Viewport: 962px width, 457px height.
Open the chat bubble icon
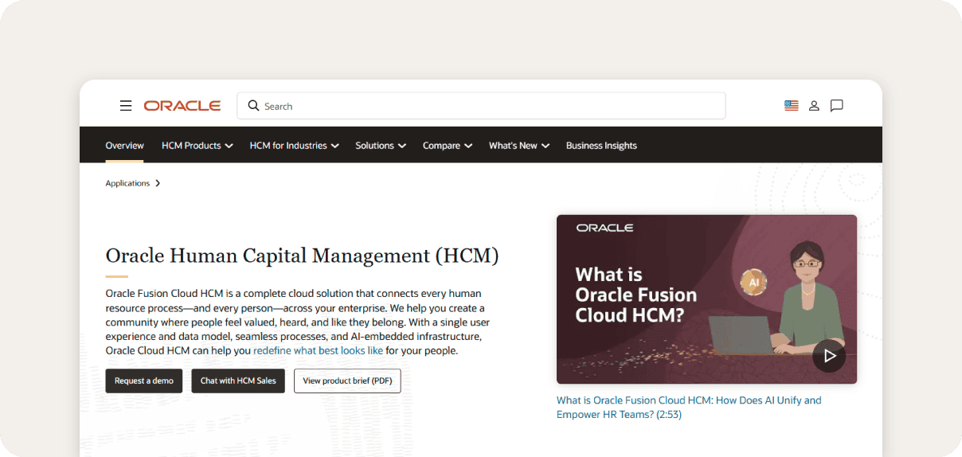[836, 106]
